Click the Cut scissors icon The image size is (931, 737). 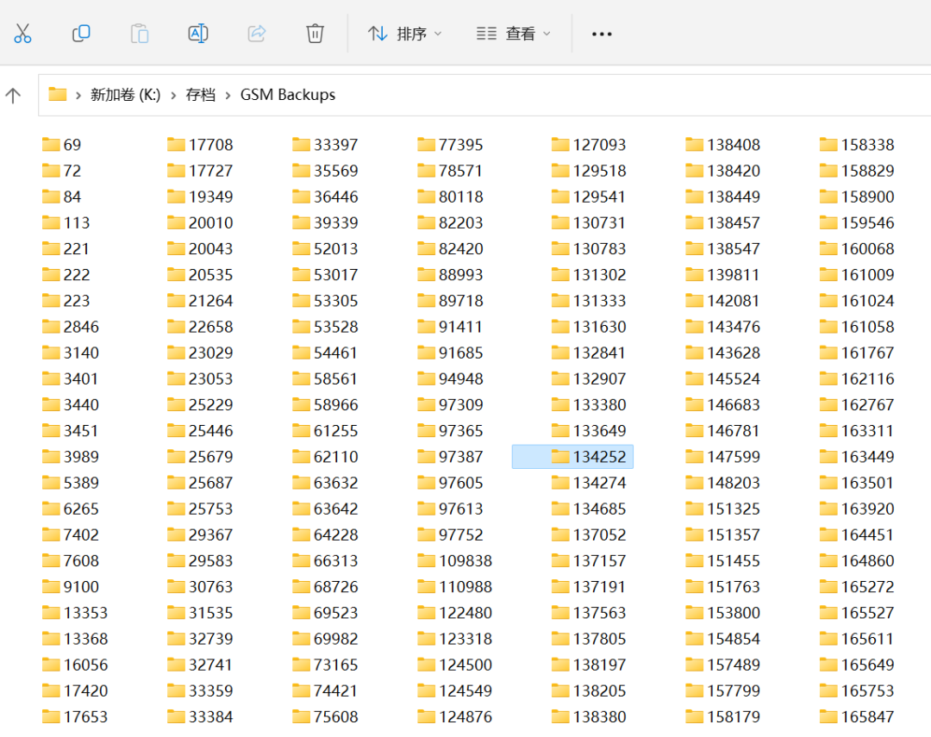pos(22,34)
